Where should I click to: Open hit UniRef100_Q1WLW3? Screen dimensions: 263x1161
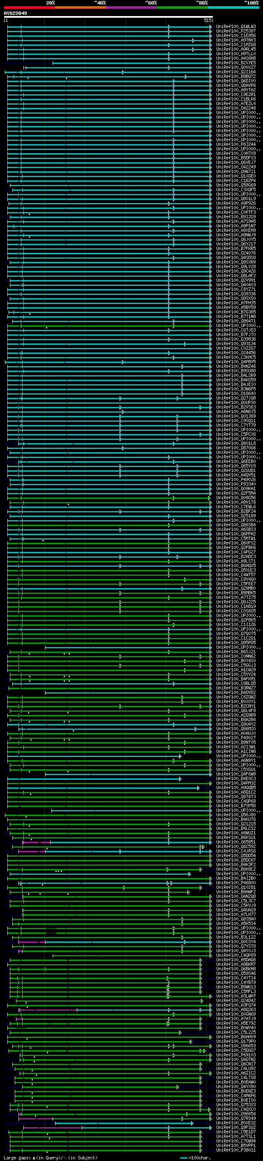(x=236, y=27)
